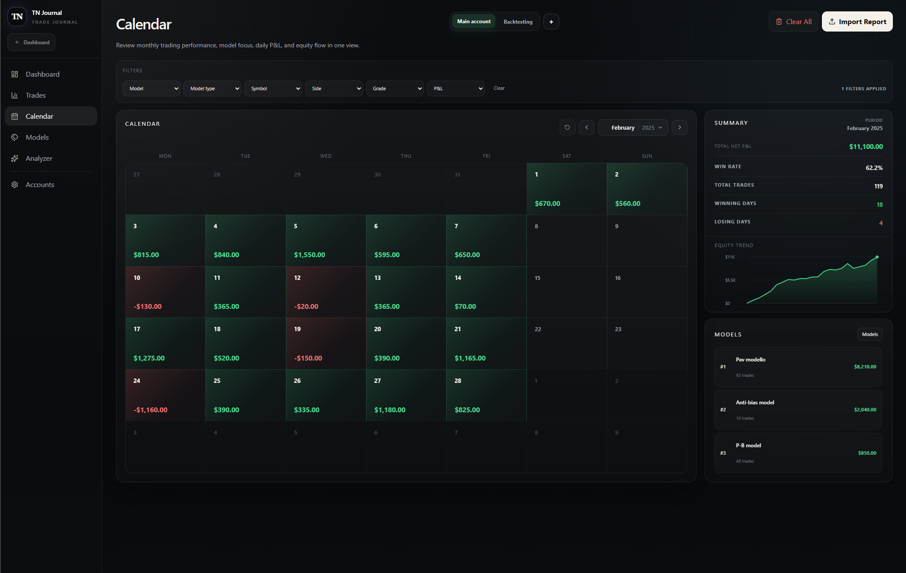
Task: Open the February 2025 month selector
Action: click(633, 127)
